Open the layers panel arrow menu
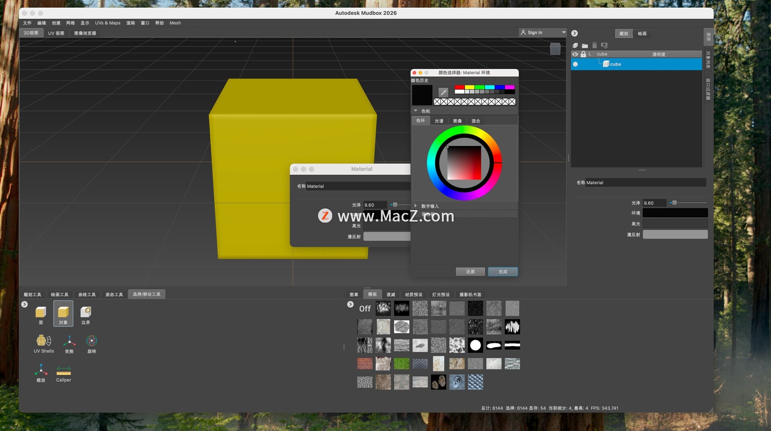The width and height of the screenshot is (771, 431). pos(575,33)
